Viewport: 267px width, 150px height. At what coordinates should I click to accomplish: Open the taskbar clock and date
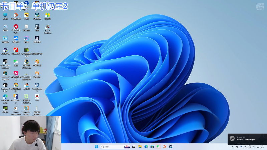(261, 147)
